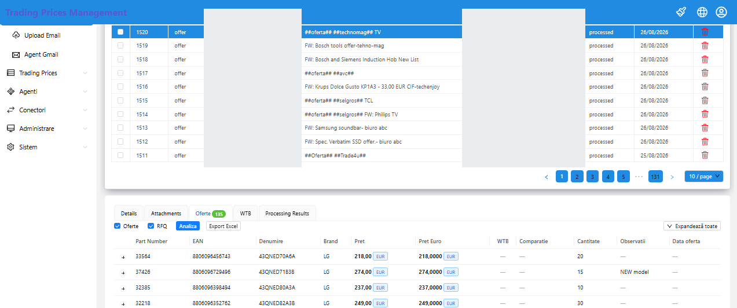Click the Export Excel button
The height and width of the screenshot is (308, 737).
point(223,226)
